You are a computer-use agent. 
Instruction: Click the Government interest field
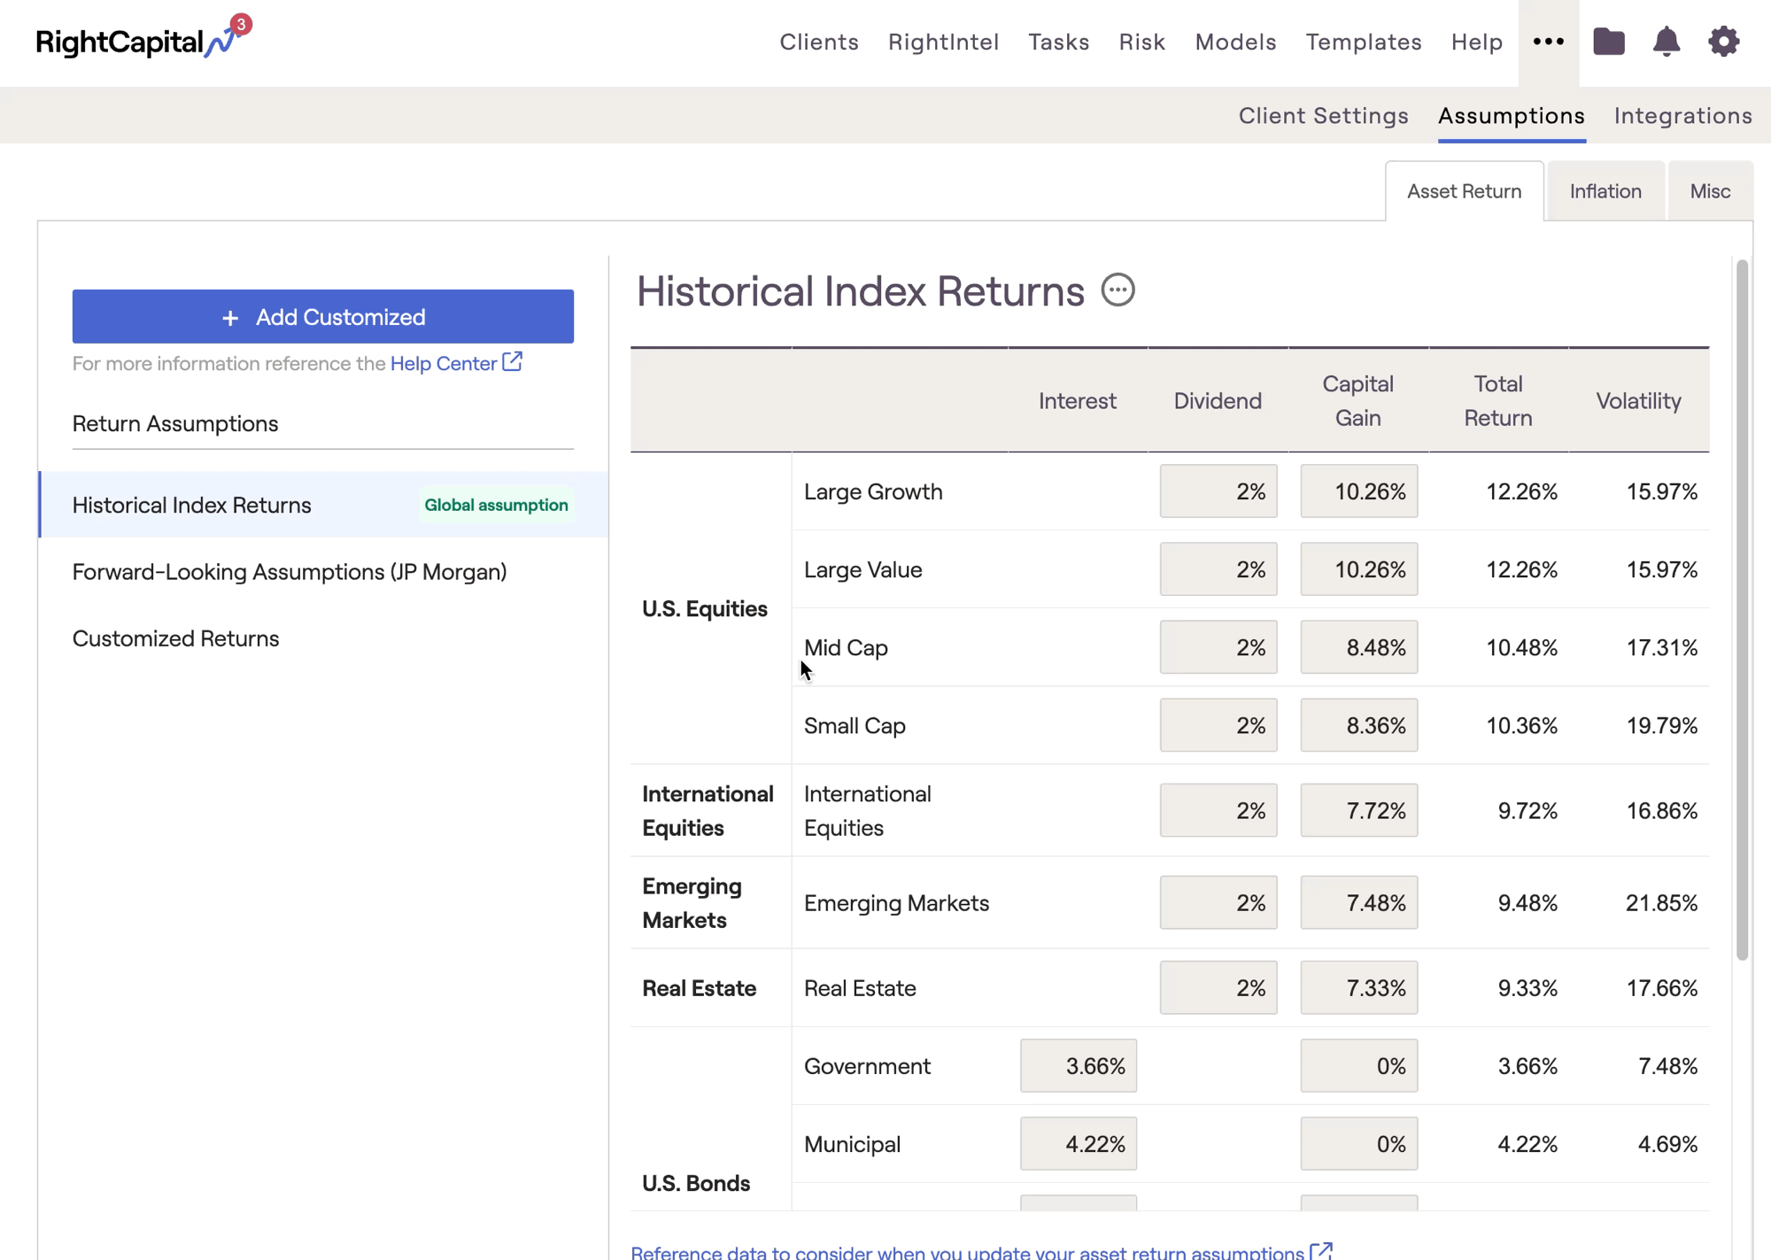pos(1078,1066)
